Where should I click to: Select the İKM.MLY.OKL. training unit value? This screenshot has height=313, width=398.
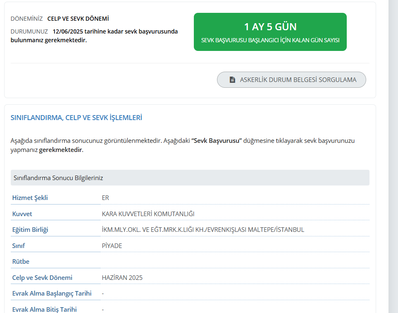point(203,230)
